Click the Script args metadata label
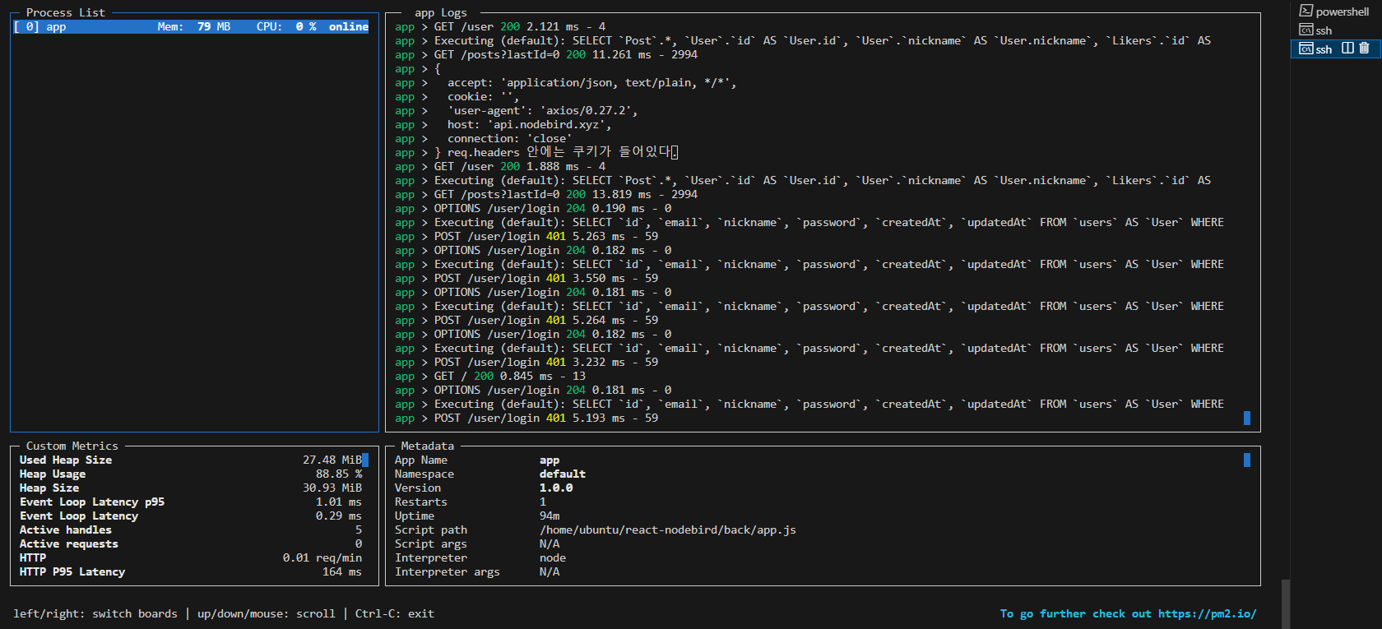1382x629 pixels. pos(431,544)
